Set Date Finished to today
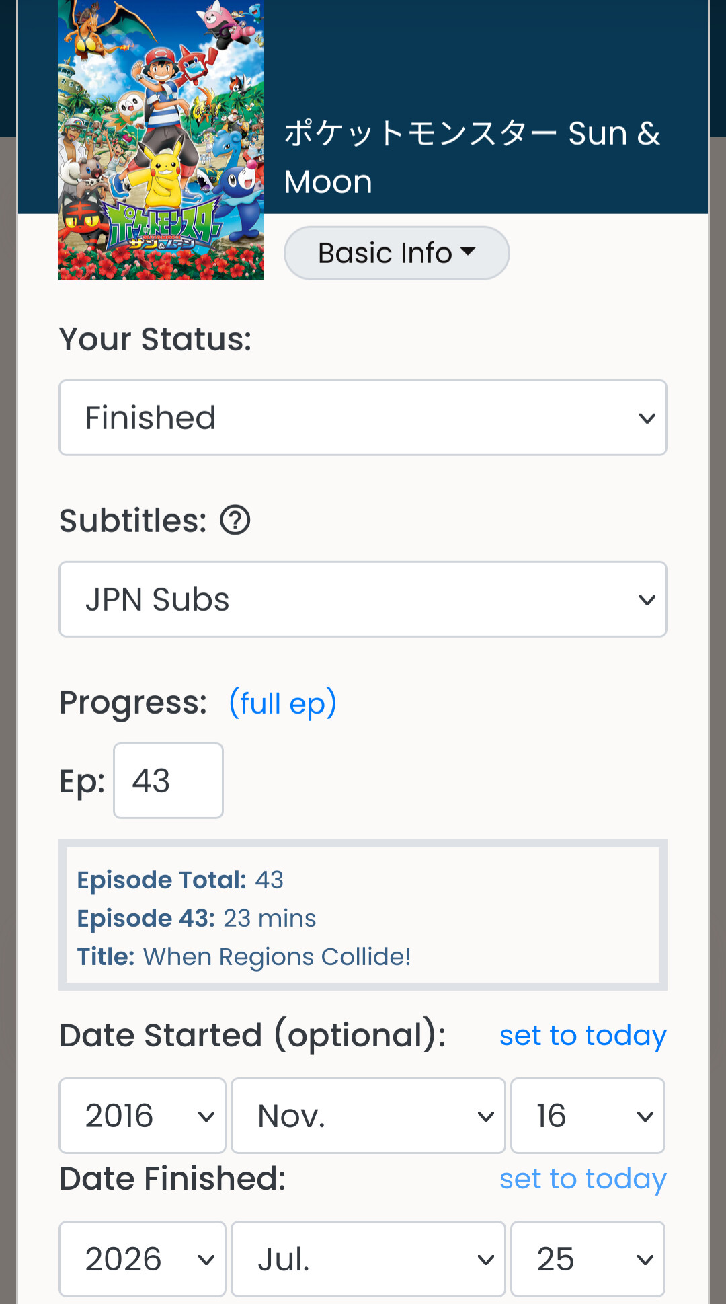 (x=583, y=1178)
